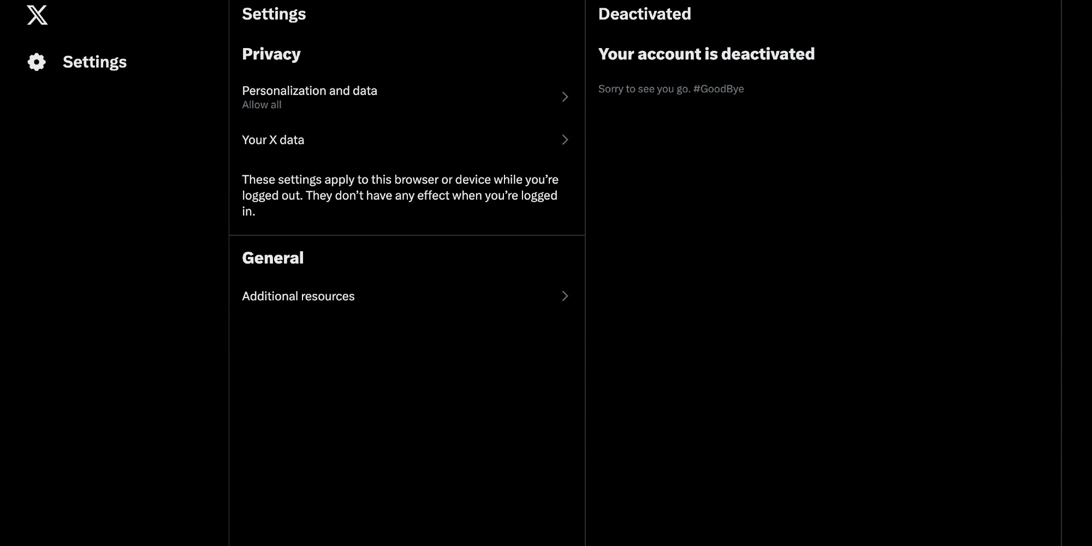Click the General section heading
1092x546 pixels.
(x=272, y=258)
